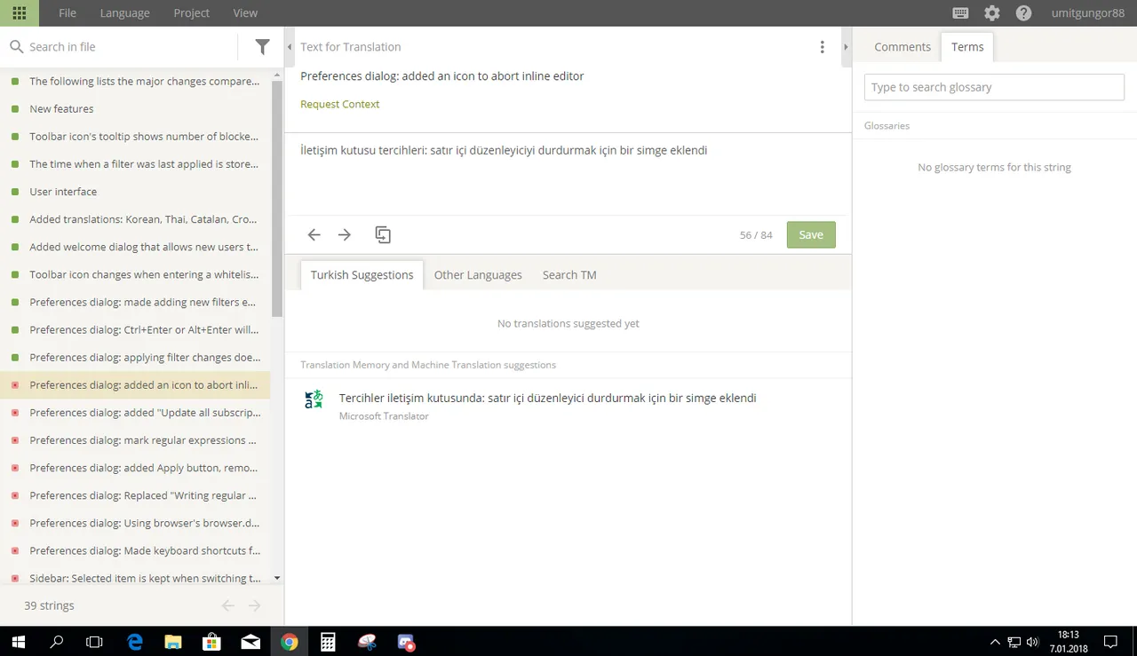The image size is (1137, 656).
Task: Use the Microsoft Translator suggestion text
Action: click(x=547, y=399)
